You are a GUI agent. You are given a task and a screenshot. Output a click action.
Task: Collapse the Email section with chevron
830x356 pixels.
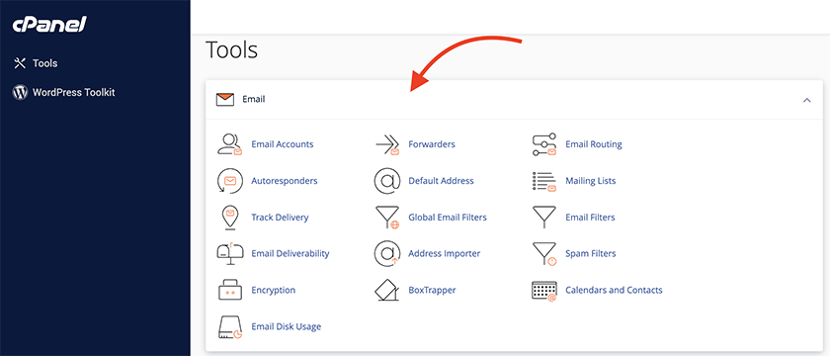pos(806,100)
